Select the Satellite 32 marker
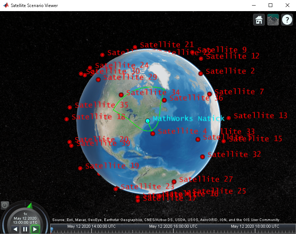Screen dimensions: 296x234 coord(202,157)
